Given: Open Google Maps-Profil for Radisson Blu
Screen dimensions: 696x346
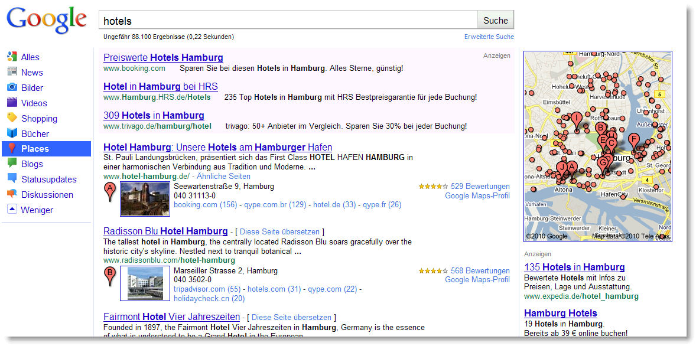Looking at the screenshot, I should pyautogui.click(x=477, y=279).
